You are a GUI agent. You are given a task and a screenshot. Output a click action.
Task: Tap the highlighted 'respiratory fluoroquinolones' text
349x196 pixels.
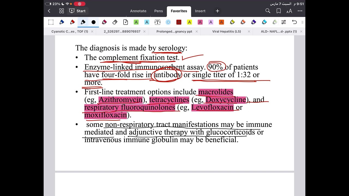point(130,107)
